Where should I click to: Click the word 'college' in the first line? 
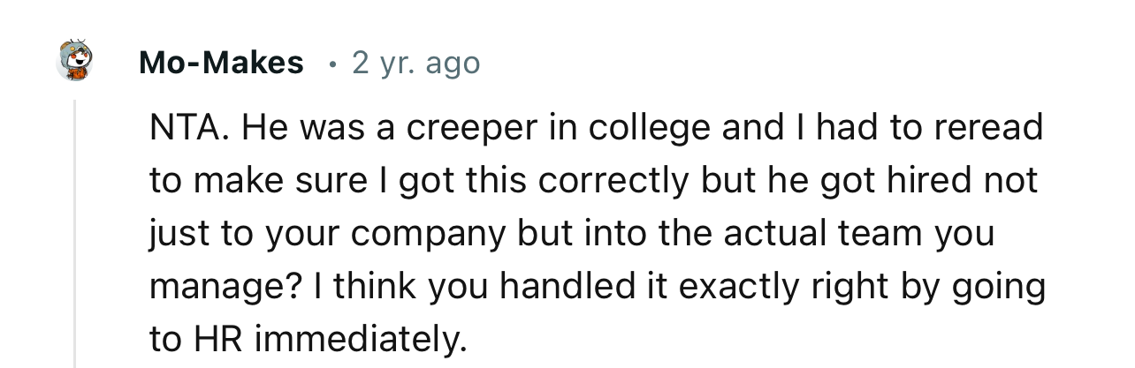649,129
